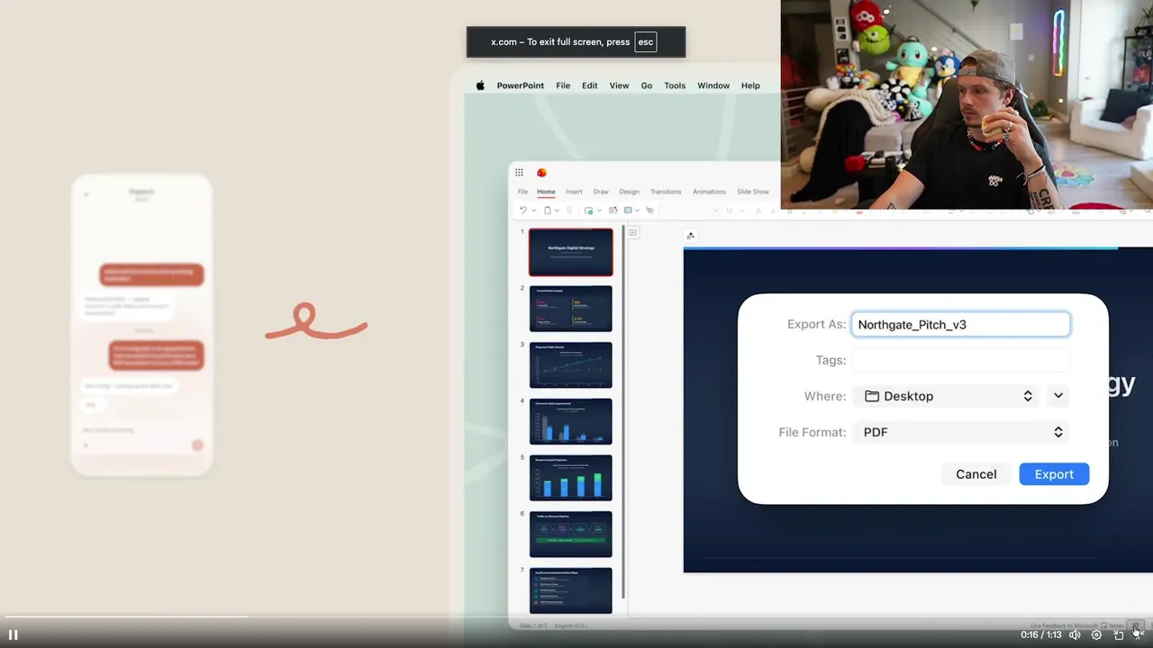Seek along the video progress bar
The height and width of the screenshot is (648, 1153).
(576, 617)
